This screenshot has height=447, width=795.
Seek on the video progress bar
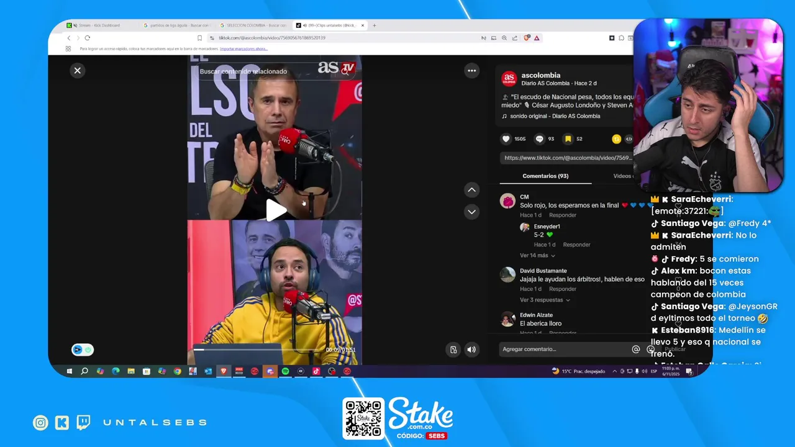click(x=274, y=350)
